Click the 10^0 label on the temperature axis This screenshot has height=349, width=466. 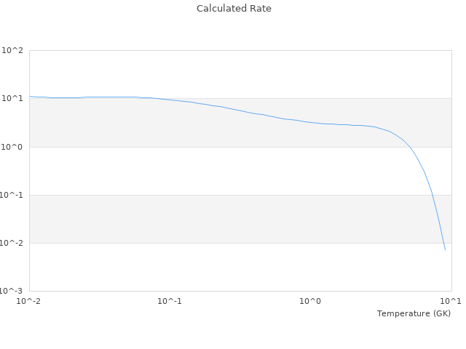[x=310, y=301]
